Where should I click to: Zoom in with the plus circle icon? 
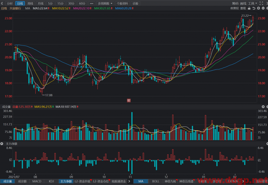[x=258, y=8]
